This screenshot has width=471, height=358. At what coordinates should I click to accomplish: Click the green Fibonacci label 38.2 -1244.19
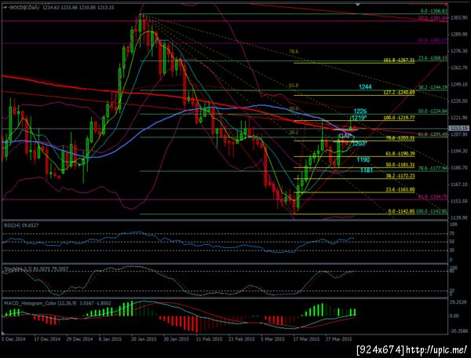point(433,87)
